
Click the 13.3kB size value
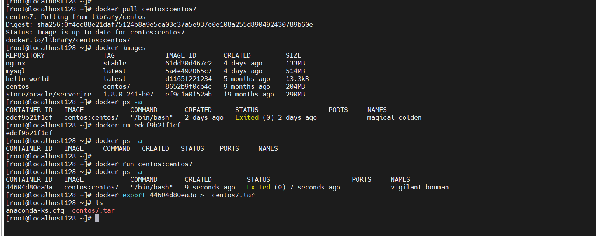(x=297, y=79)
